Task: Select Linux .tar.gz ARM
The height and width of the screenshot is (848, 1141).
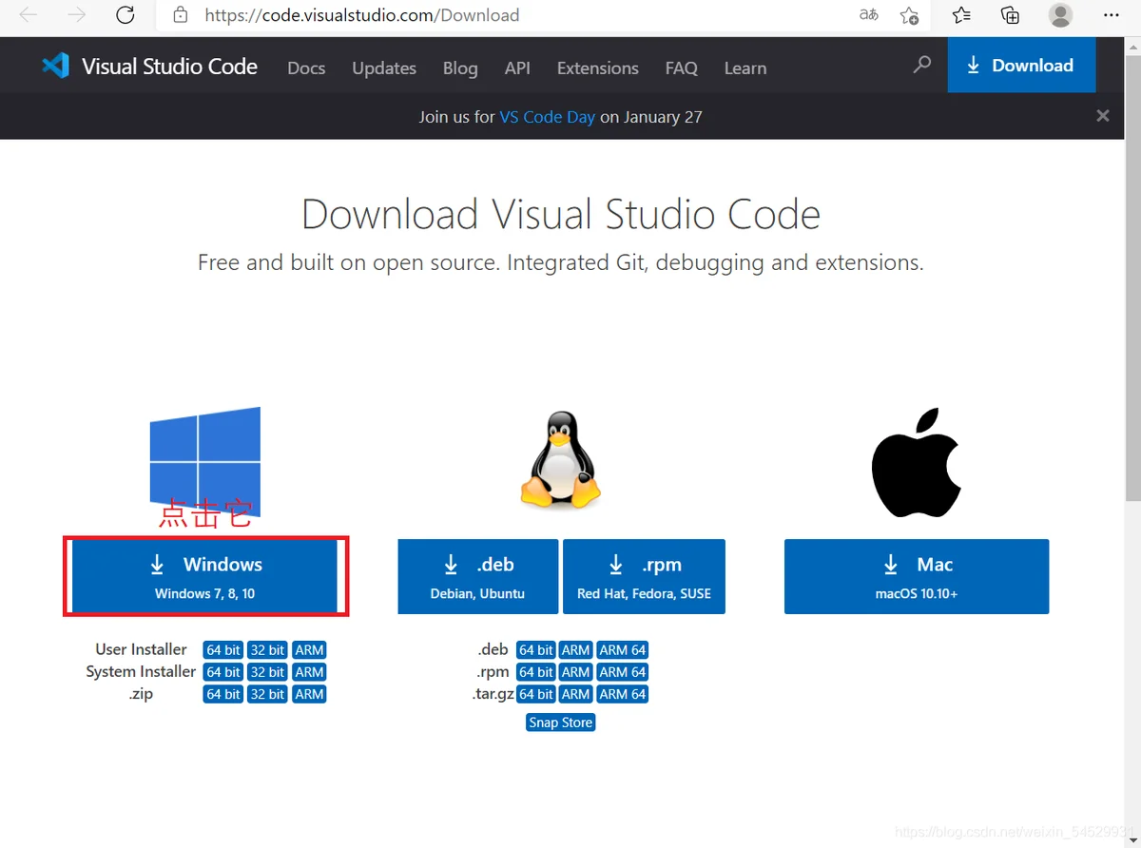Action: click(x=576, y=694)
